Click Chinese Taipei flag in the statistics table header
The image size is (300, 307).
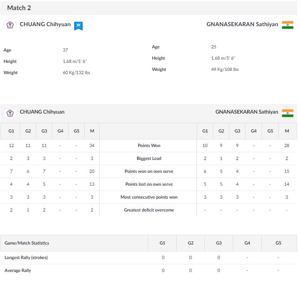pos(10,113)
